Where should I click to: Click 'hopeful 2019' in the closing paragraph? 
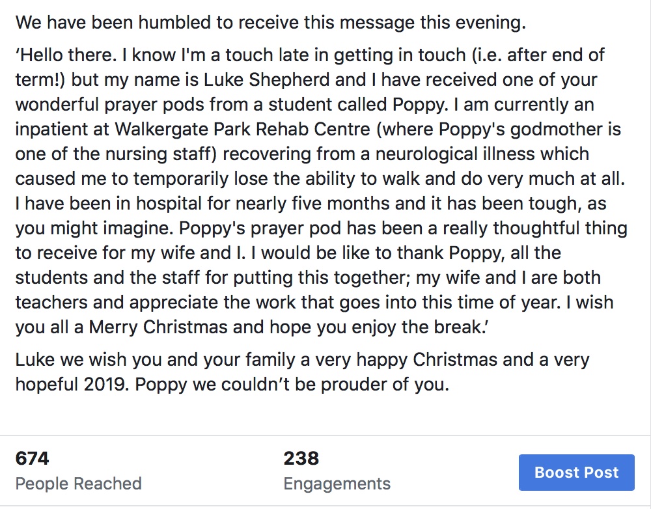pos(72,385)
